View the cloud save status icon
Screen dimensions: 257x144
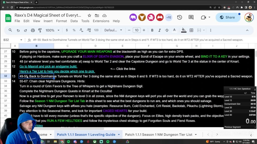pos(104,15)
